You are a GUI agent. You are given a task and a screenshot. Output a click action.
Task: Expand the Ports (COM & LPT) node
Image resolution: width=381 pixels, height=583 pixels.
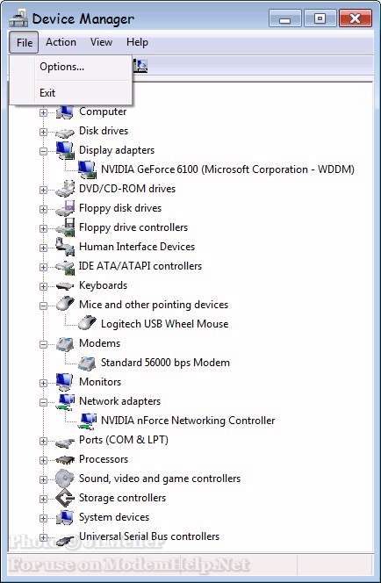click(x=44, y=441)
